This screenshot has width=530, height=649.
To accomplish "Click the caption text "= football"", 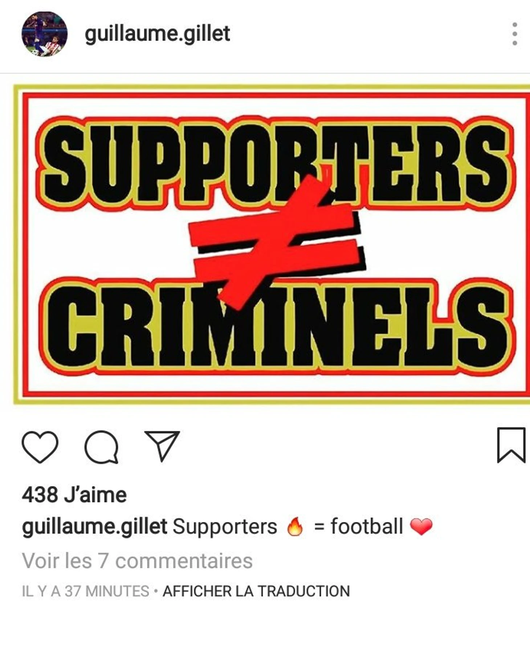I will (358, 527).
